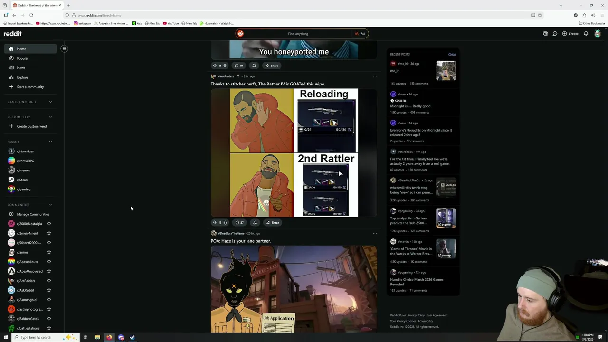Screen dimensions: 608x342
Task: Open the advertise icon in Reddit header
Action: 545,34
